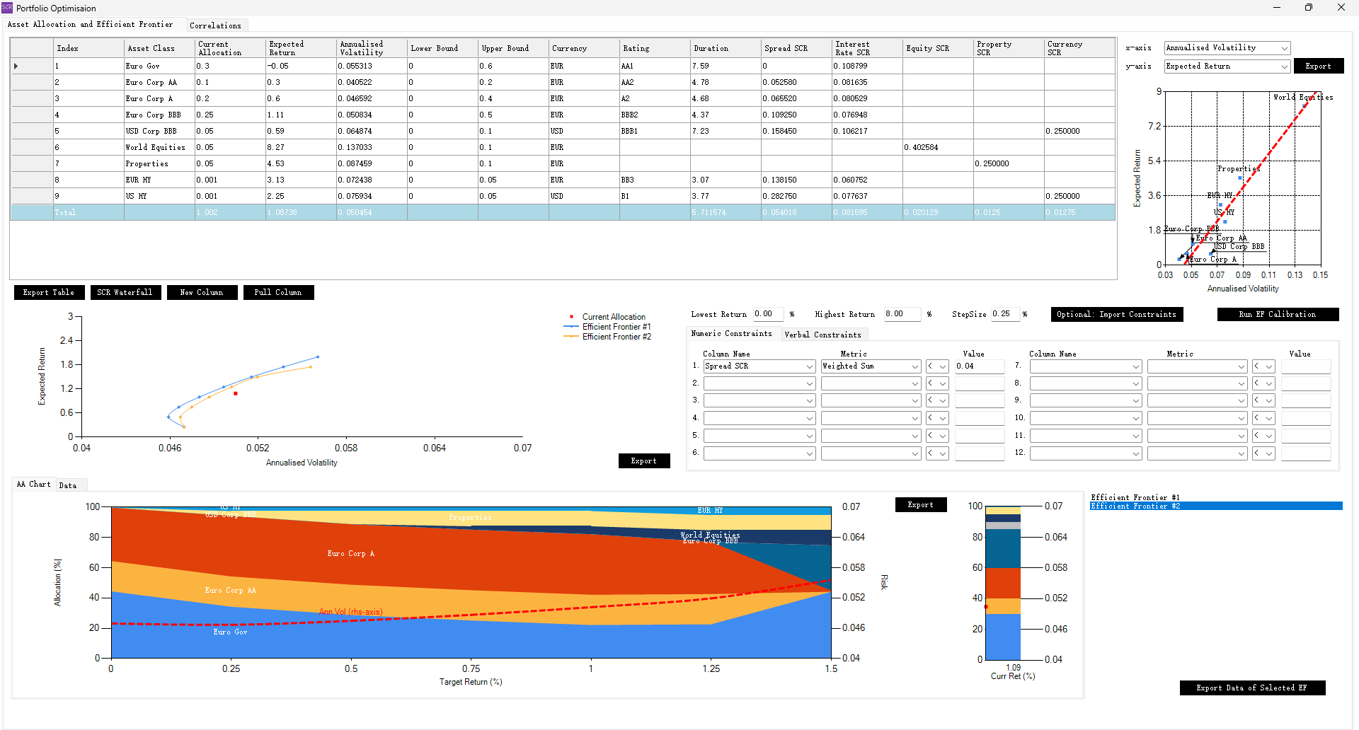The image size is (1359, 730).
Task: Expand the Weighted Sum metric dropdown
Action: pos(914,366)
